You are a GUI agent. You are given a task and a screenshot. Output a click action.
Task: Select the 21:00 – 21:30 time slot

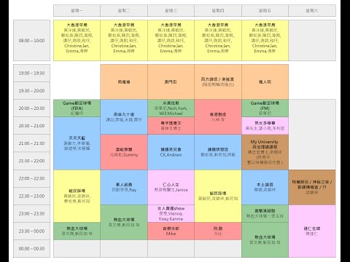(x=31, y=143)
